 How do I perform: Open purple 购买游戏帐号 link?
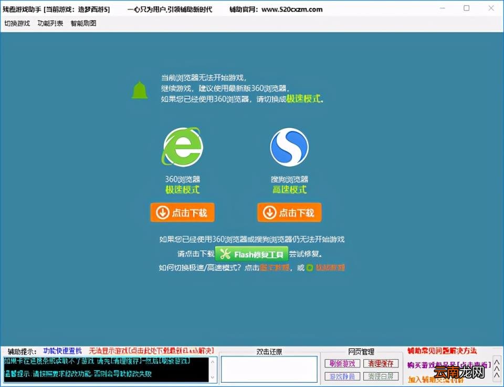coord(449,365)
